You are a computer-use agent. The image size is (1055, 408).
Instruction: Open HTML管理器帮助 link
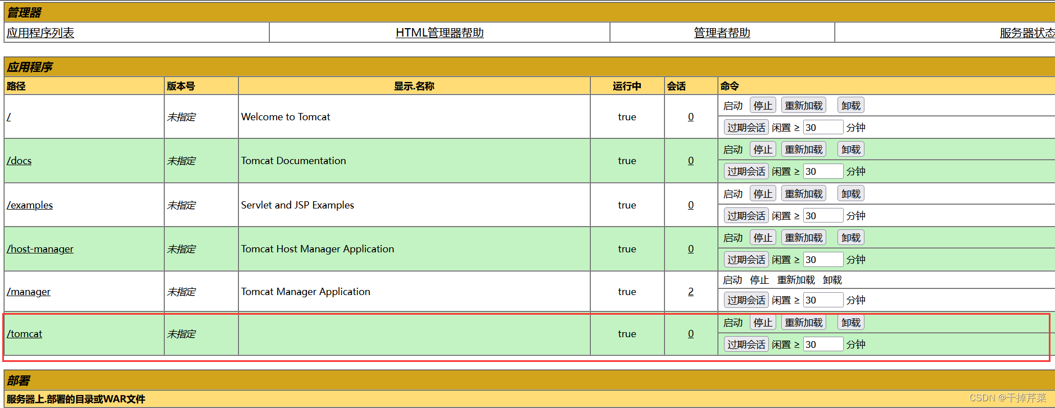coord(440,33)
